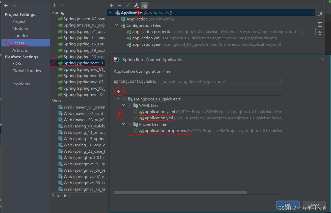
Task: Remove the facet with the minus above the Spring list
Action: (62, 5)
